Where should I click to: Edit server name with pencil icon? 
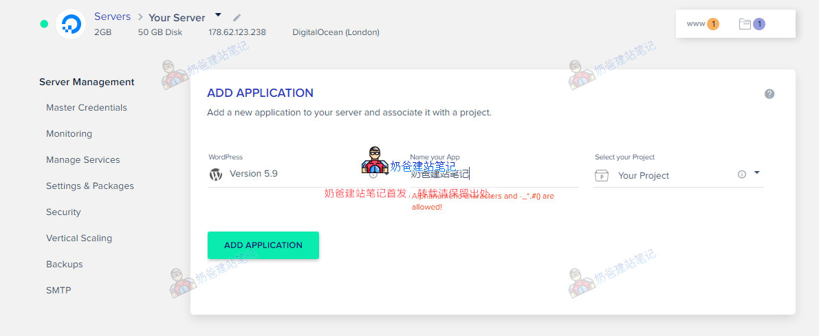pyautogui.click(x=237, y=18)
